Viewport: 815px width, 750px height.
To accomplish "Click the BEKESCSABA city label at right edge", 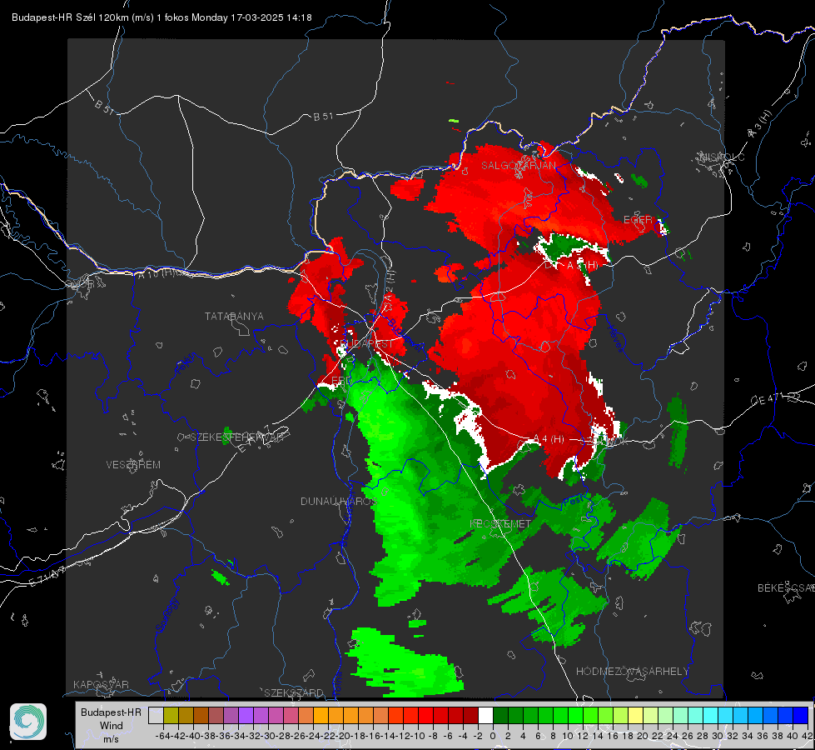I will 786,588.
